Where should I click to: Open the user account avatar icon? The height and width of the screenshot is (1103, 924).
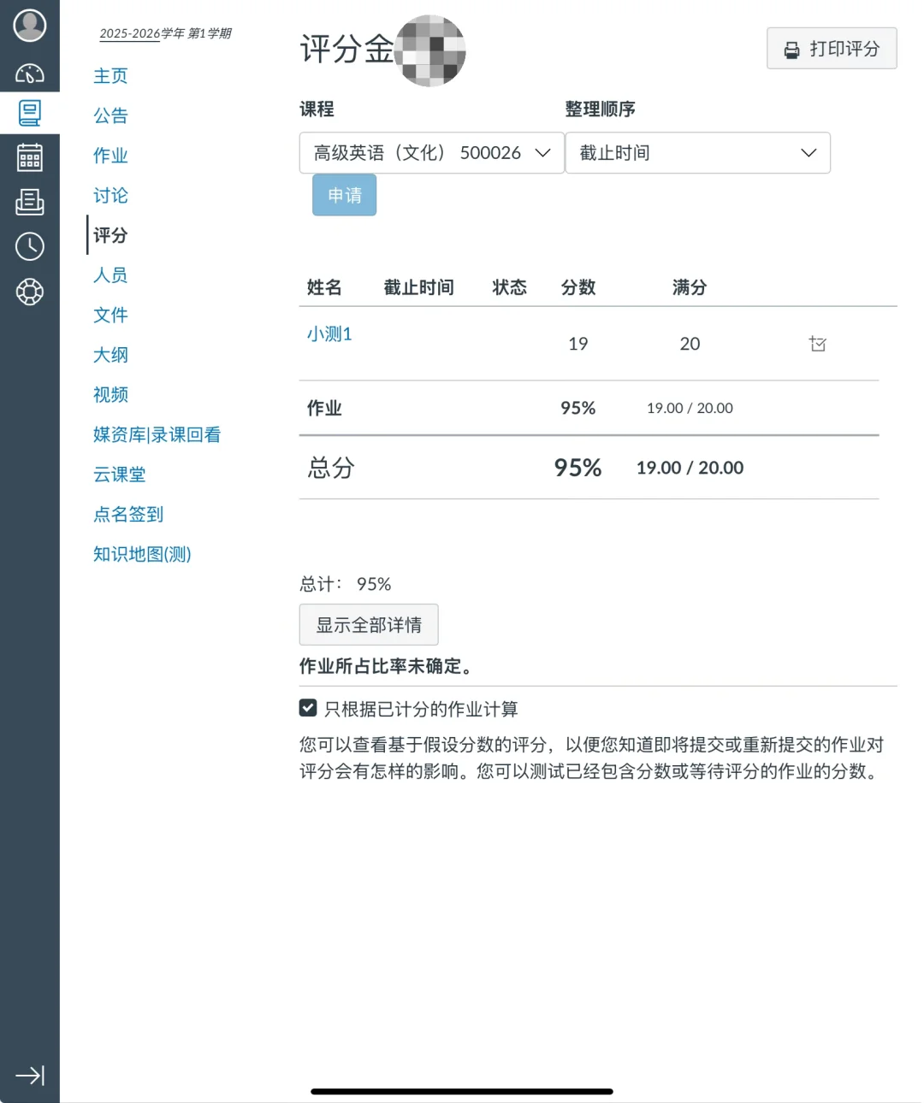click(30, 26)
